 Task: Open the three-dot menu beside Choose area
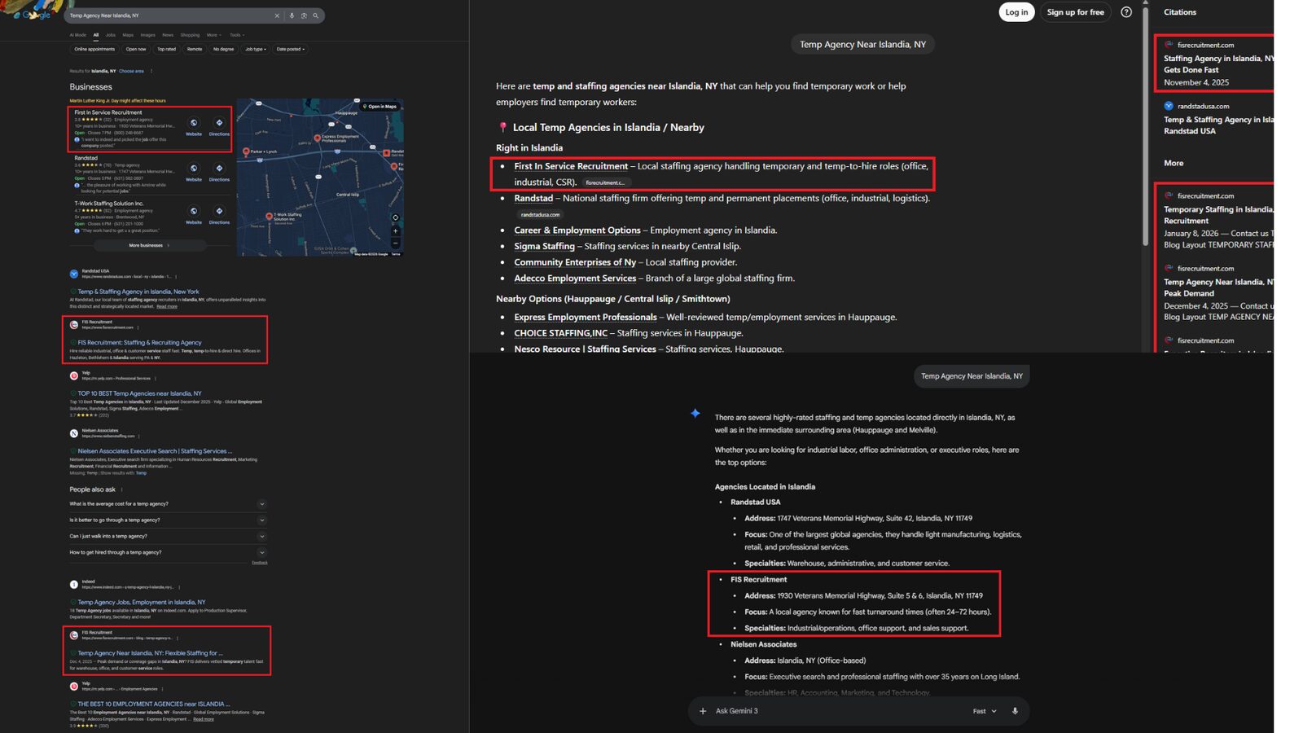[x=151, y=71]
